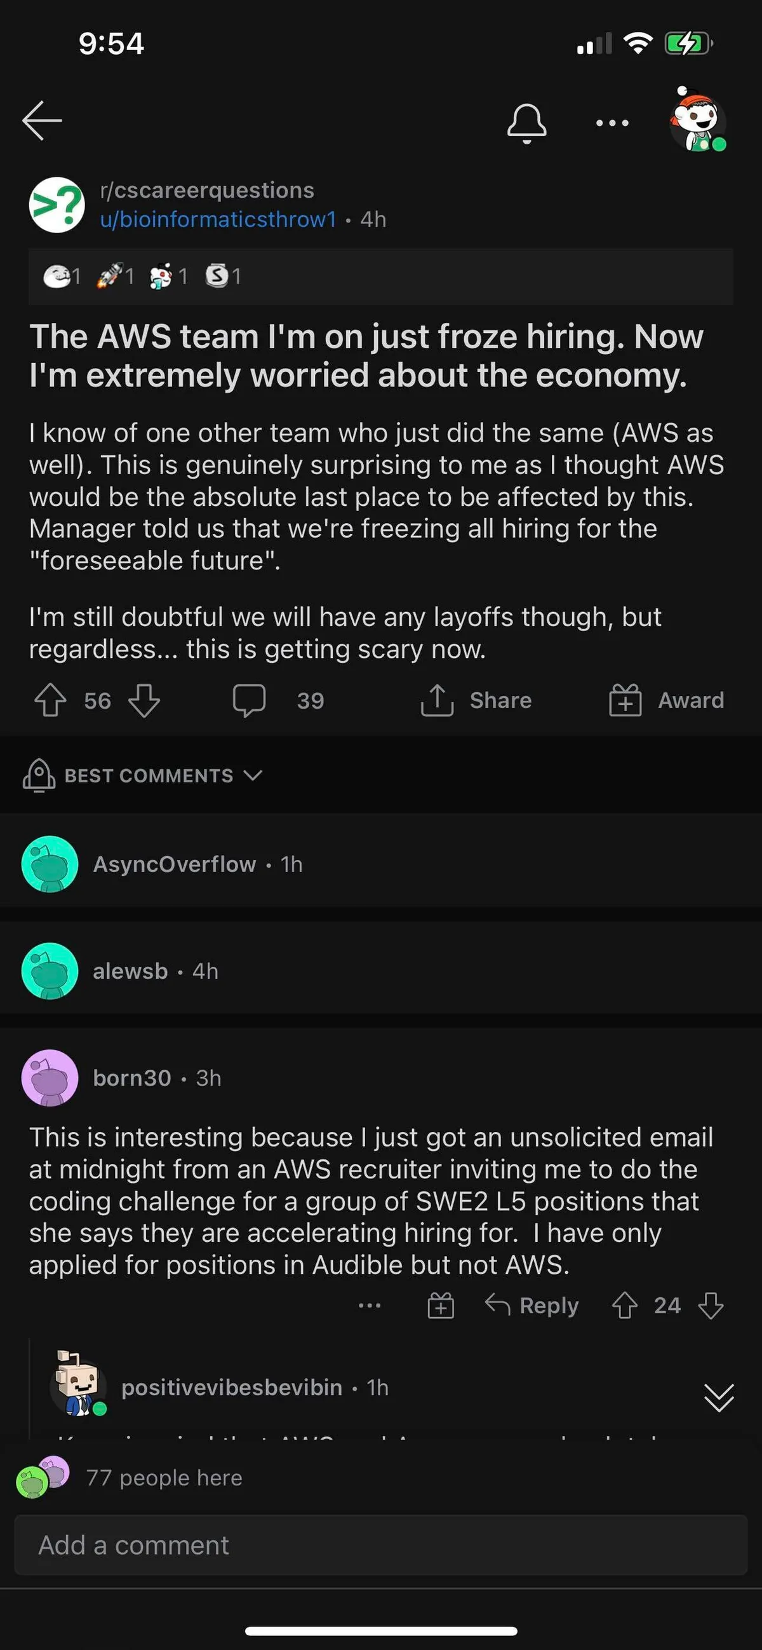The height and width of the screenshot is (1650, 762).
Task: Jump to next comment with double chevron
Action: [x=718, y=1398]
